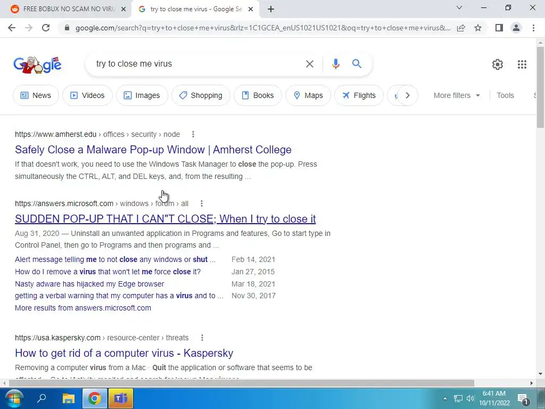Open More results from answers.microsoft.com
The image size is (545, 409).
click(83, 308)
